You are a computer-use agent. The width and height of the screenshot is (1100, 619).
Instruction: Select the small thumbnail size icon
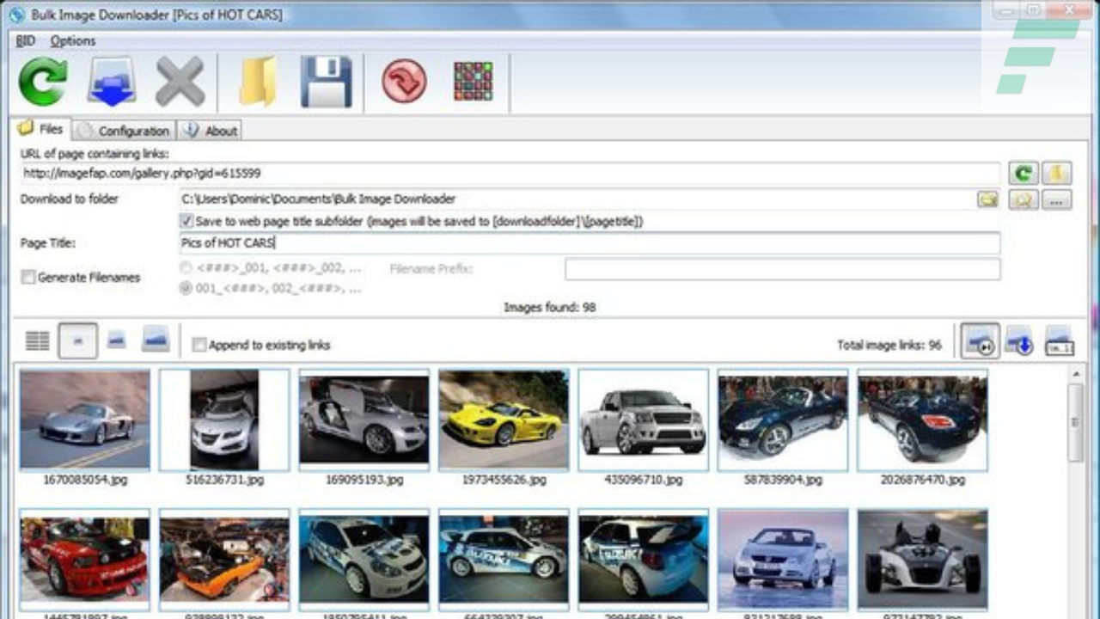coord(77,341)
